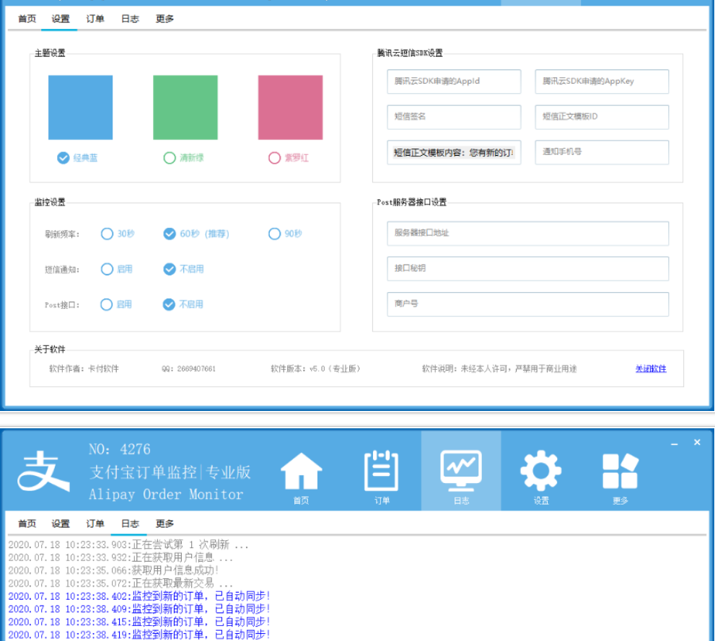Select blue log line at 10:23:38.419
715x641 pixels.
tap(139, 635)
